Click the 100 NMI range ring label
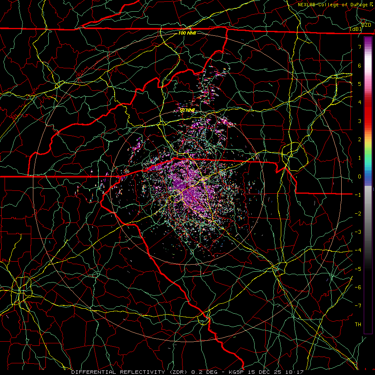The height and width of the screenshot is (375, 375). (x=187, y=33)
